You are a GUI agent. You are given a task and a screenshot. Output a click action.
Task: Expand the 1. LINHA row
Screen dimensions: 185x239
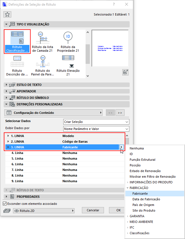coord(8,136)
